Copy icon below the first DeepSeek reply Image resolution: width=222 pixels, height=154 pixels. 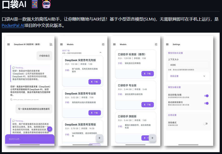[11, 100]
